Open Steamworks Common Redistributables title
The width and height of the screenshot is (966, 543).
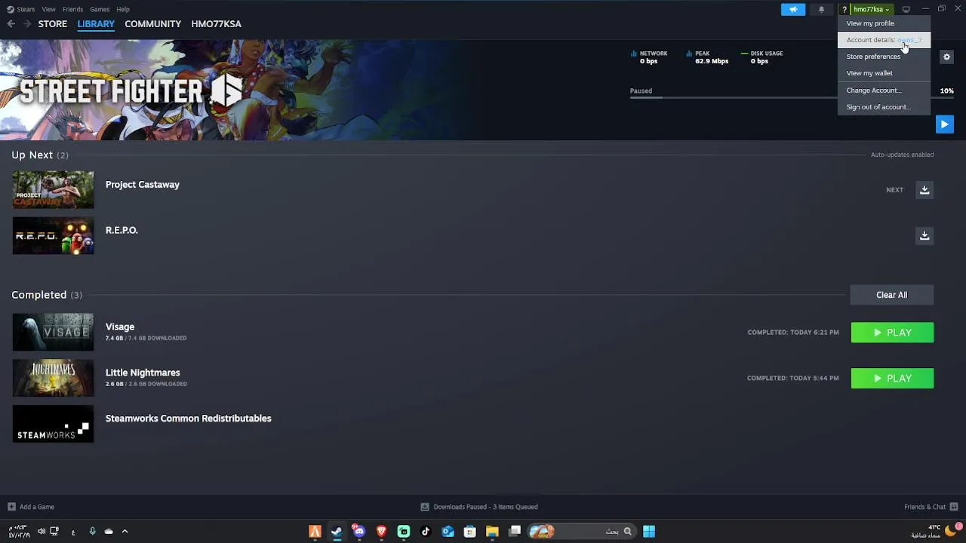(x=189, y=419)
